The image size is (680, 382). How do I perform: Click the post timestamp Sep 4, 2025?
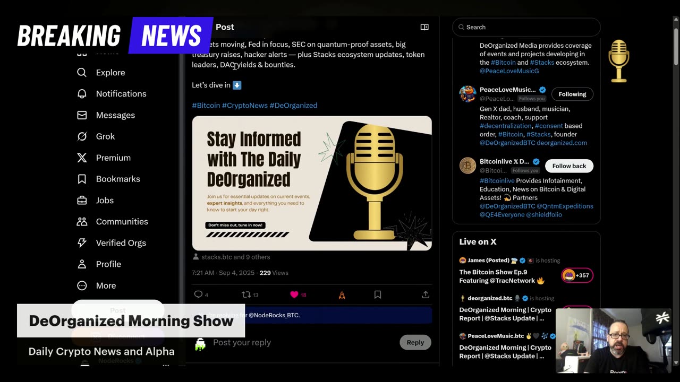tap(223, 273)
